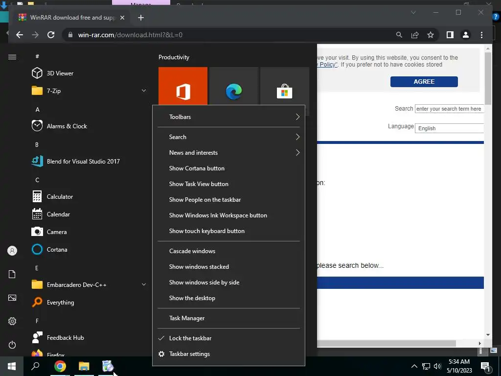Select Show windows stacked
This screenshot has height=376, width=501.
click(x=229, y=267)
